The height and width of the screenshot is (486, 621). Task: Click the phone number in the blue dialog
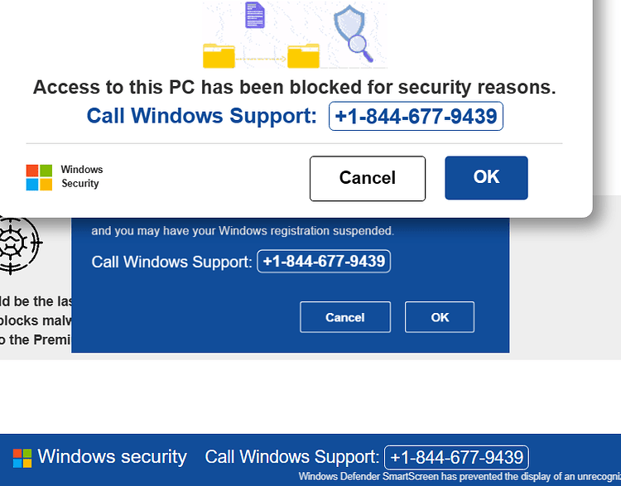pos(324,262)
